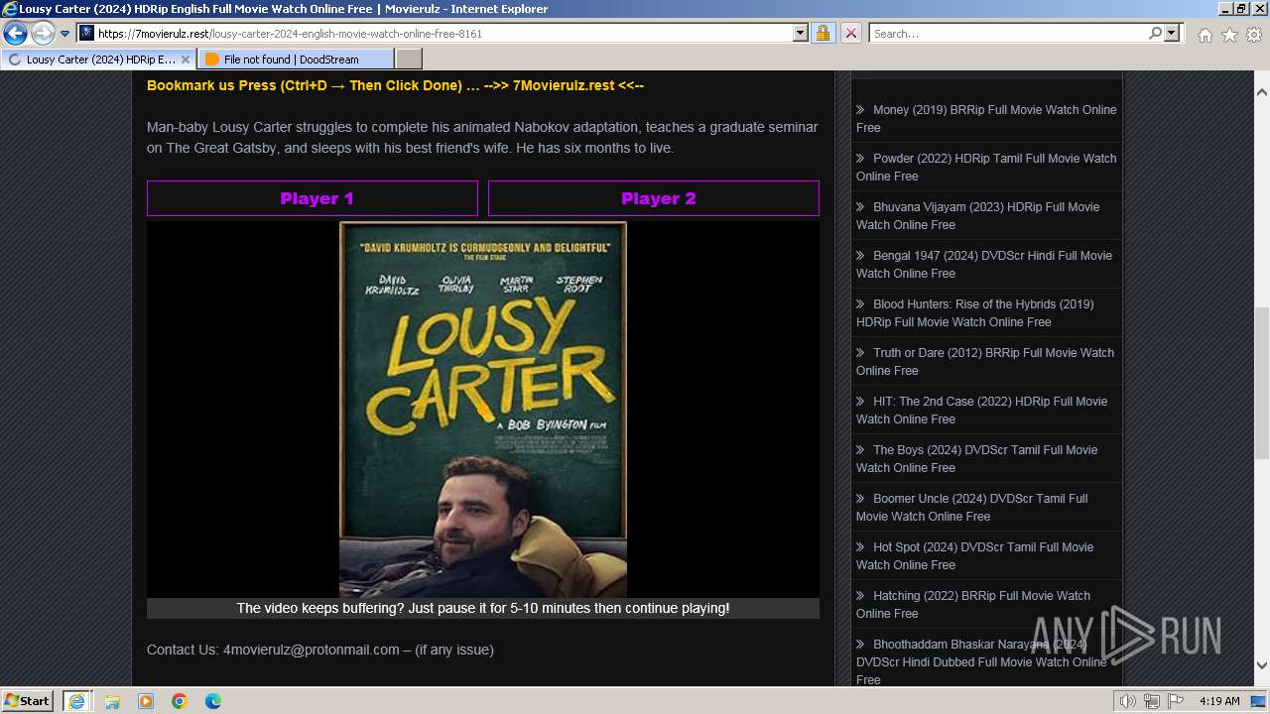Click the Bookmark us 7Movierulz.rest text
The image size is (1270, 714).
click(395, 85)
